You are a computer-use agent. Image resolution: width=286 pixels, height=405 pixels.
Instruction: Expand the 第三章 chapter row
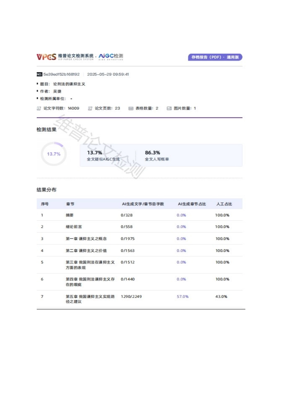pos(90,265)
